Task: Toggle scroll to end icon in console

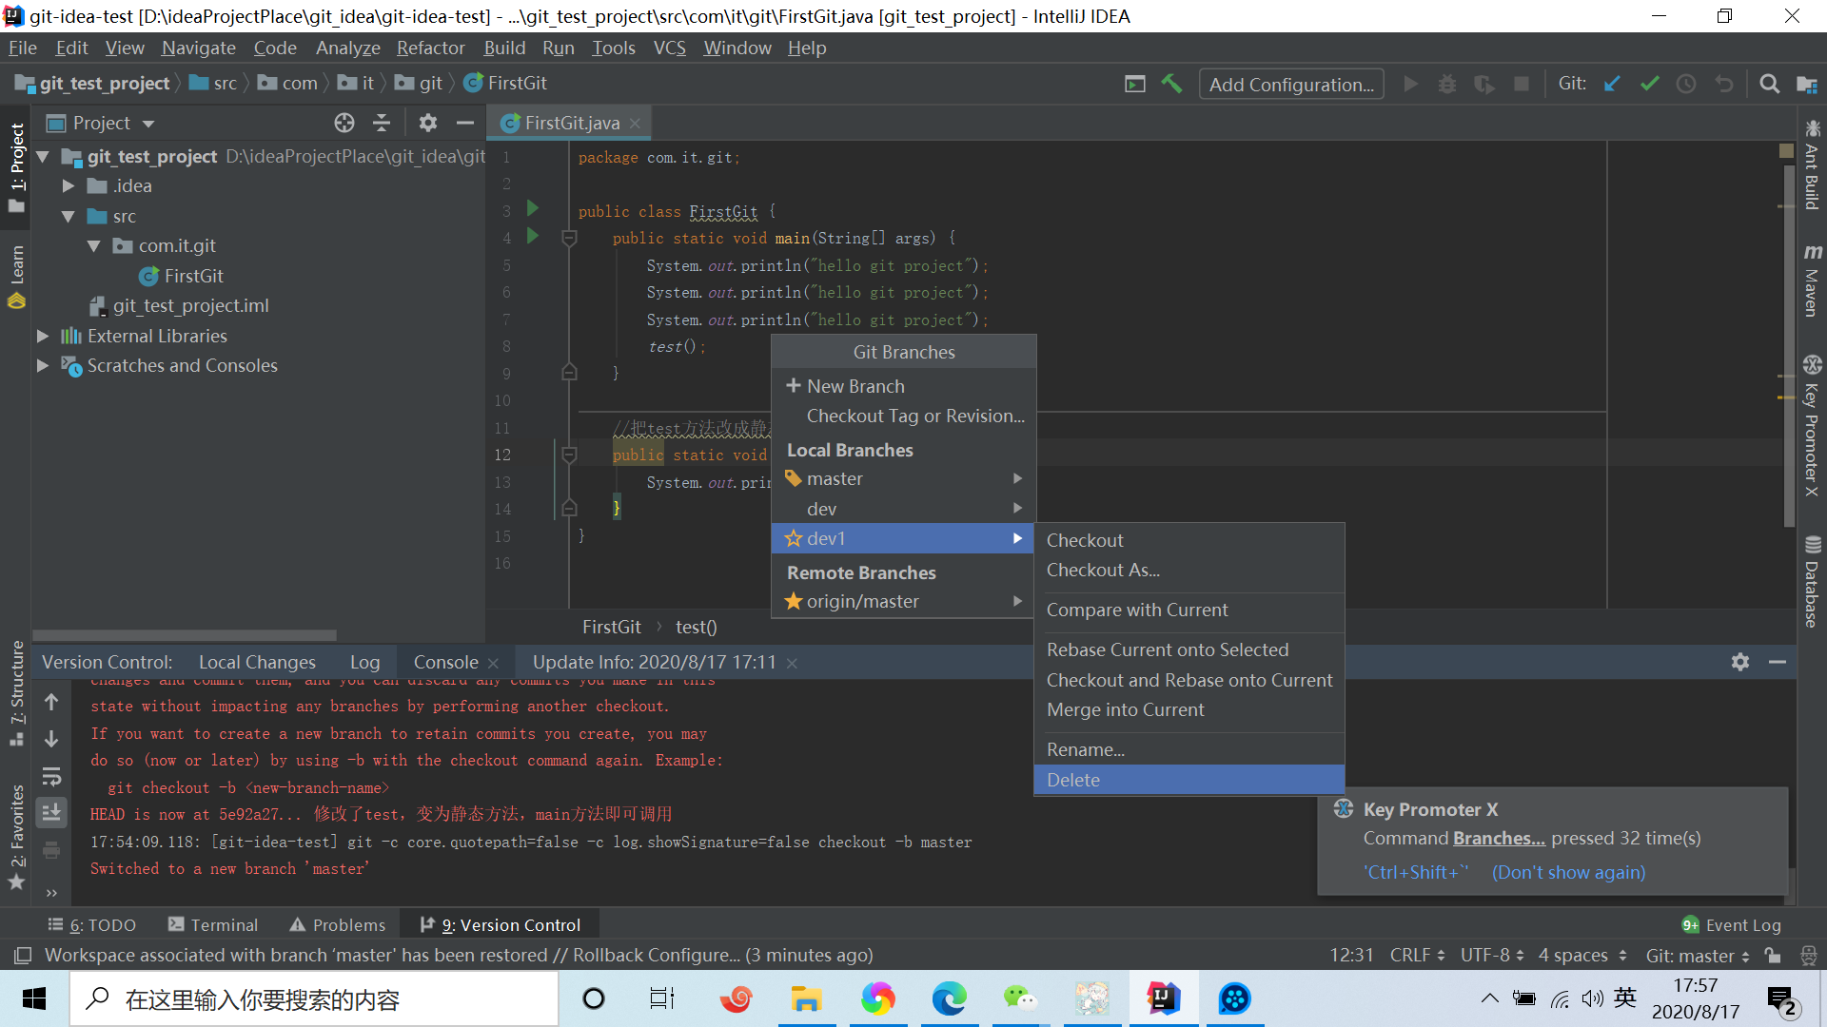Action: [51, 812]
